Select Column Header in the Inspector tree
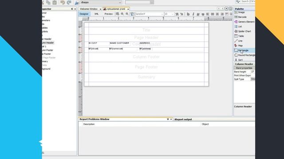The width and height of the screenshot is (284, 159). [x=47, y=43]
